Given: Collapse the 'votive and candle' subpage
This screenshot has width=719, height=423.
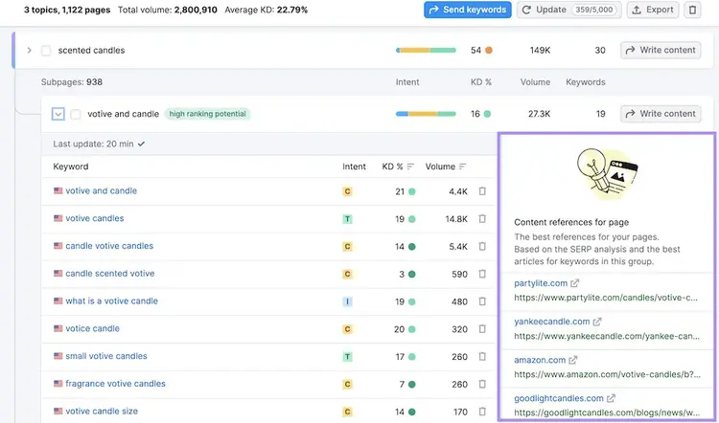Looking at the screenshot, I should point(58,114).
